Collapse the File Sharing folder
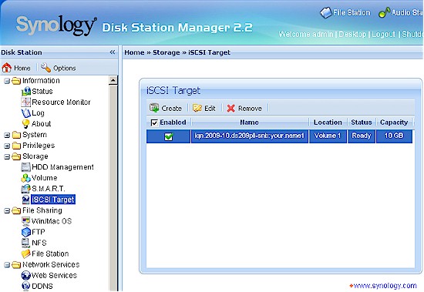The width and height of the screenshot is (424, 292). click(x=7, y=210)
